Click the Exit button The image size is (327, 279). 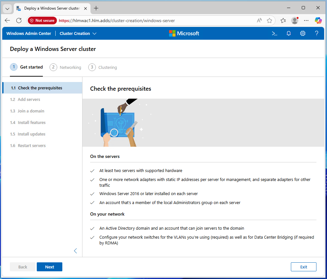pyautogui.click(x=303, y=267)
